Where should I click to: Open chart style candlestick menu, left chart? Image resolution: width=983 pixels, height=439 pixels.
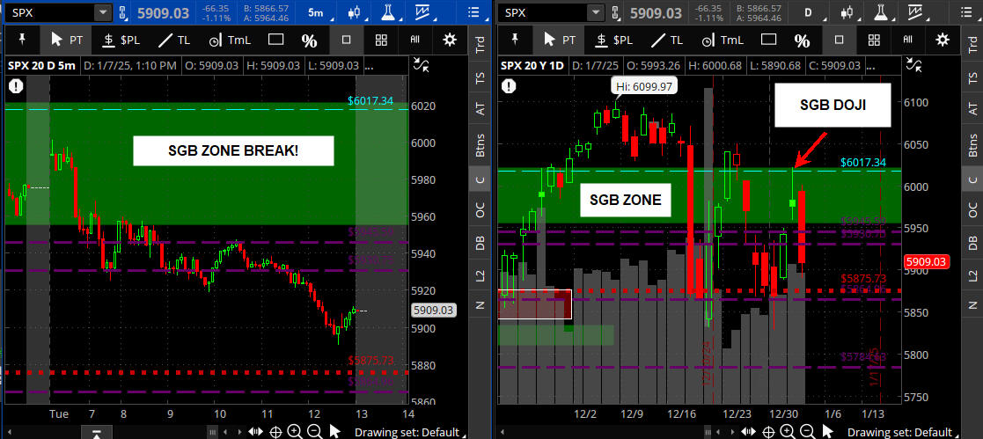click(356, 12)
